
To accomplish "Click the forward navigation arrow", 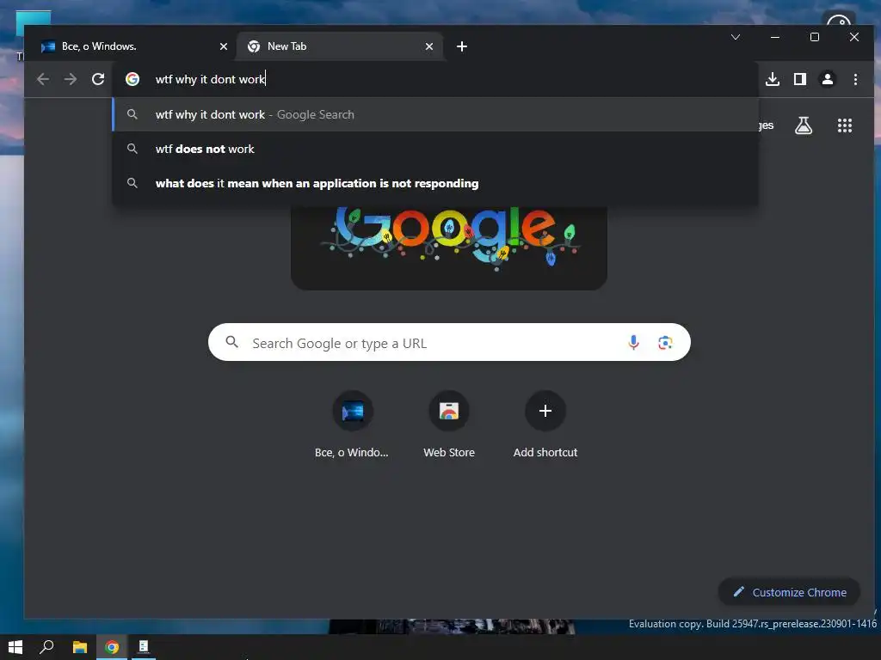I will [x=71, y=79].
